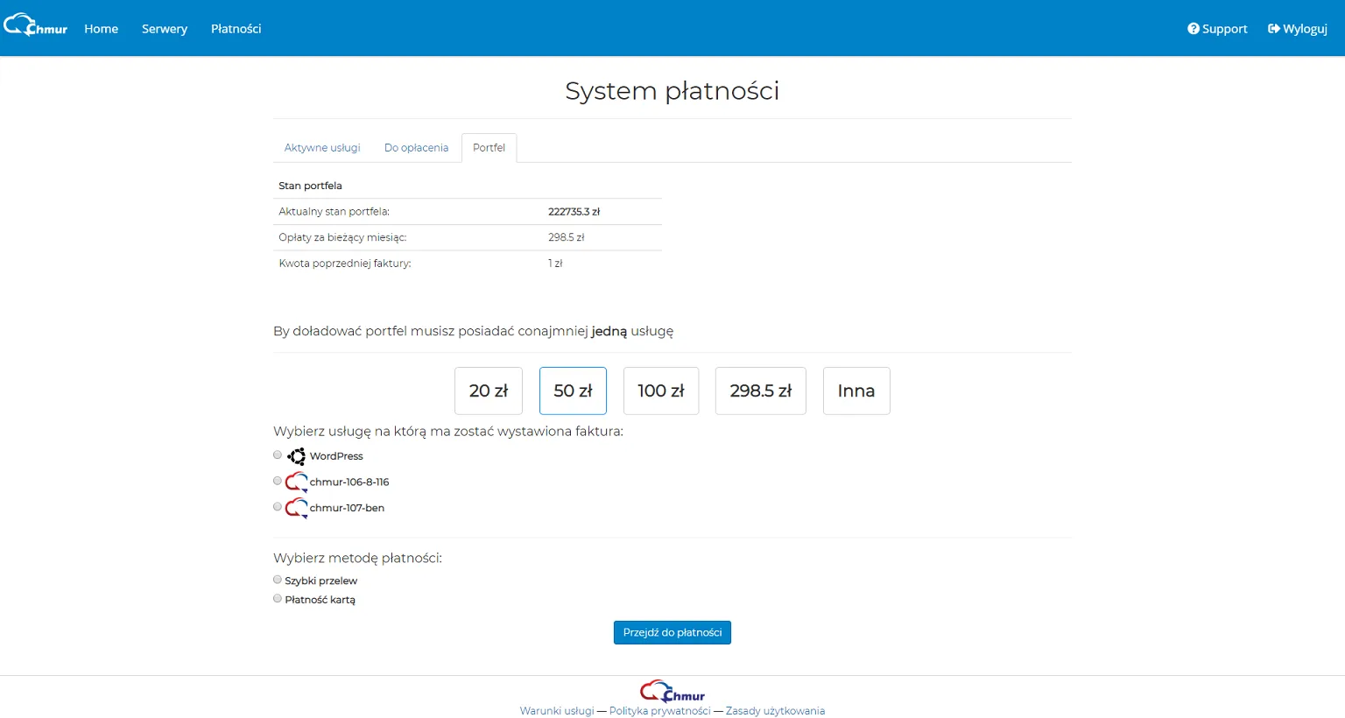
Task: Click the 1 zł previous invoice value
Action: [x=555, y=264]
